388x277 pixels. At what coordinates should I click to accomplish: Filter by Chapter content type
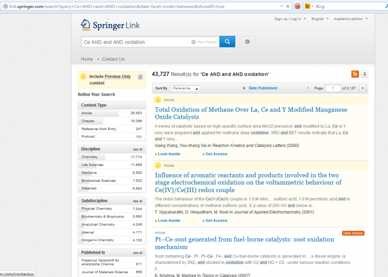tap(112, 121)
